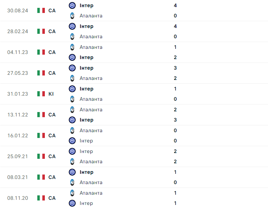
Task: Select the CA competition label on 30.08.24
Action: [x=52, y=11]
